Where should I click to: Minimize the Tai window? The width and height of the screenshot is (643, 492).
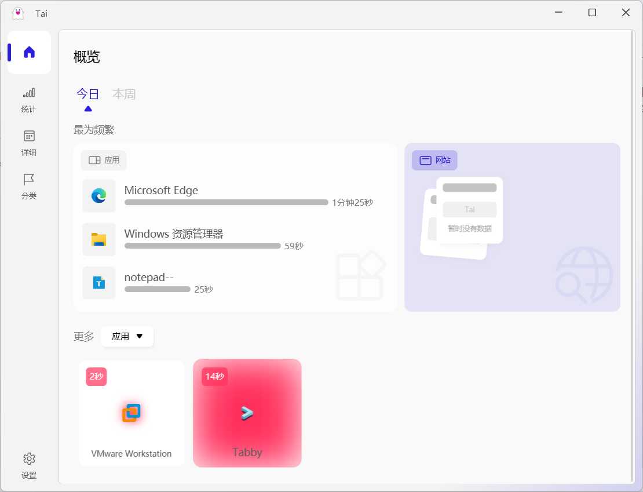[x=558, y=12]
